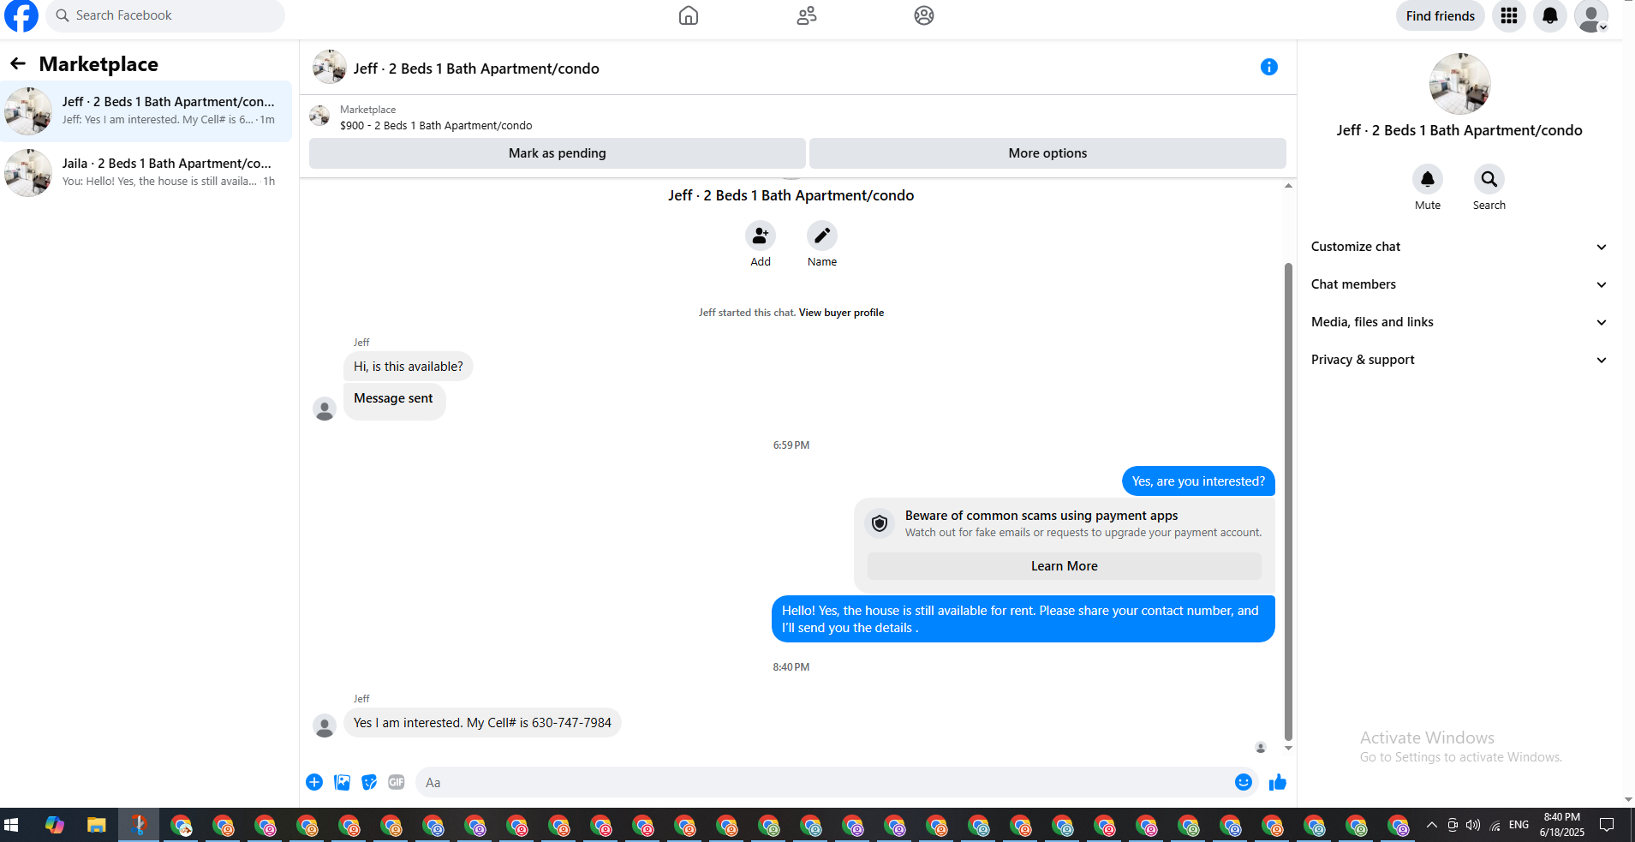Click the chat scrollbar up arrow

point(1288,186)
